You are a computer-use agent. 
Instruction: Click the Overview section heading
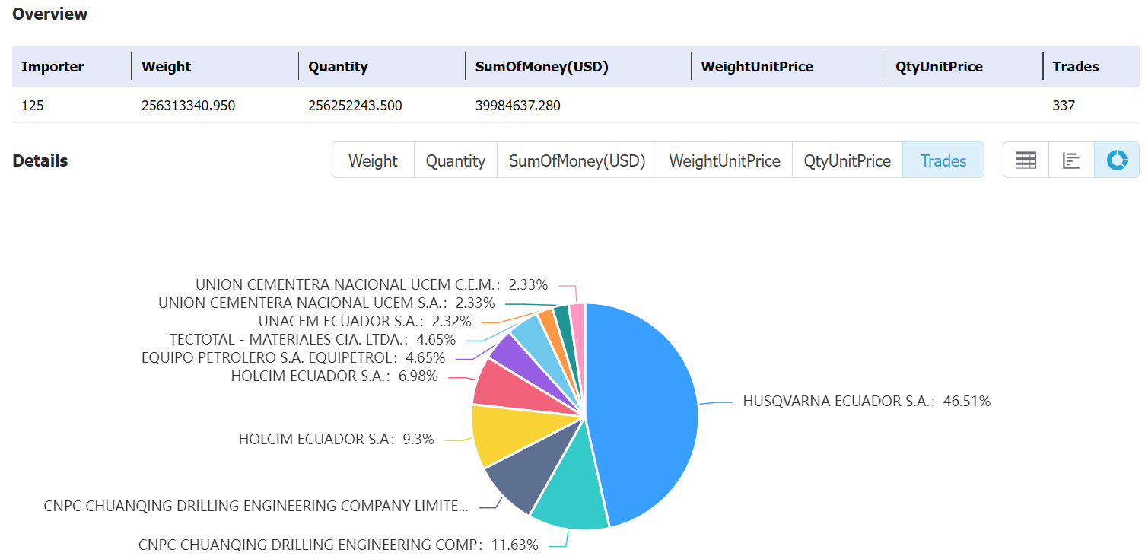(50, 14)
